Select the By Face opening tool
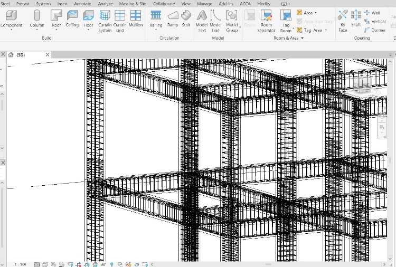Viewport: 396px width, 267px height. pos(343,21)
